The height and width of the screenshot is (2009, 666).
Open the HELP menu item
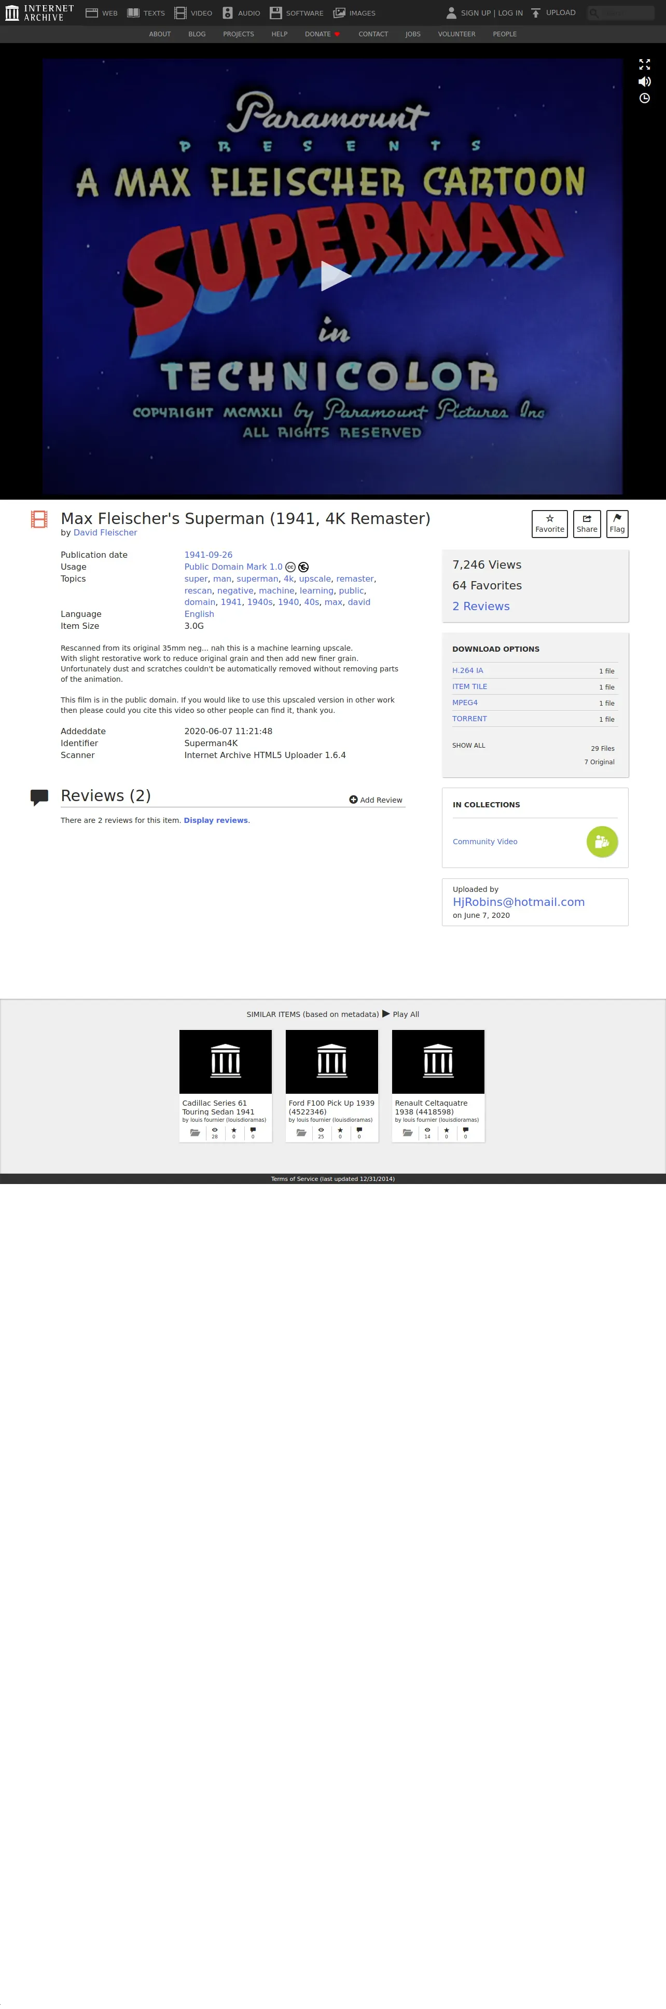[279, 34]
